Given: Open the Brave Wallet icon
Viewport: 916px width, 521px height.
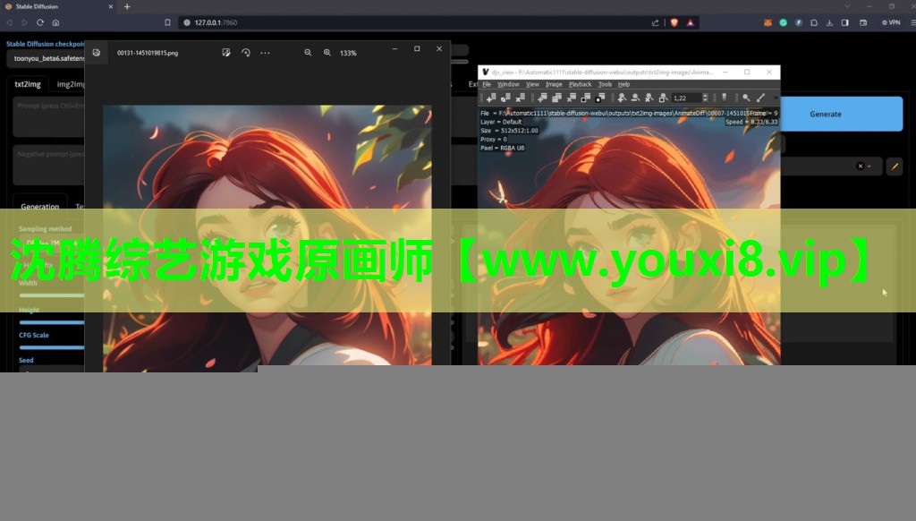Looking at the screenshot, I should 863,22.
